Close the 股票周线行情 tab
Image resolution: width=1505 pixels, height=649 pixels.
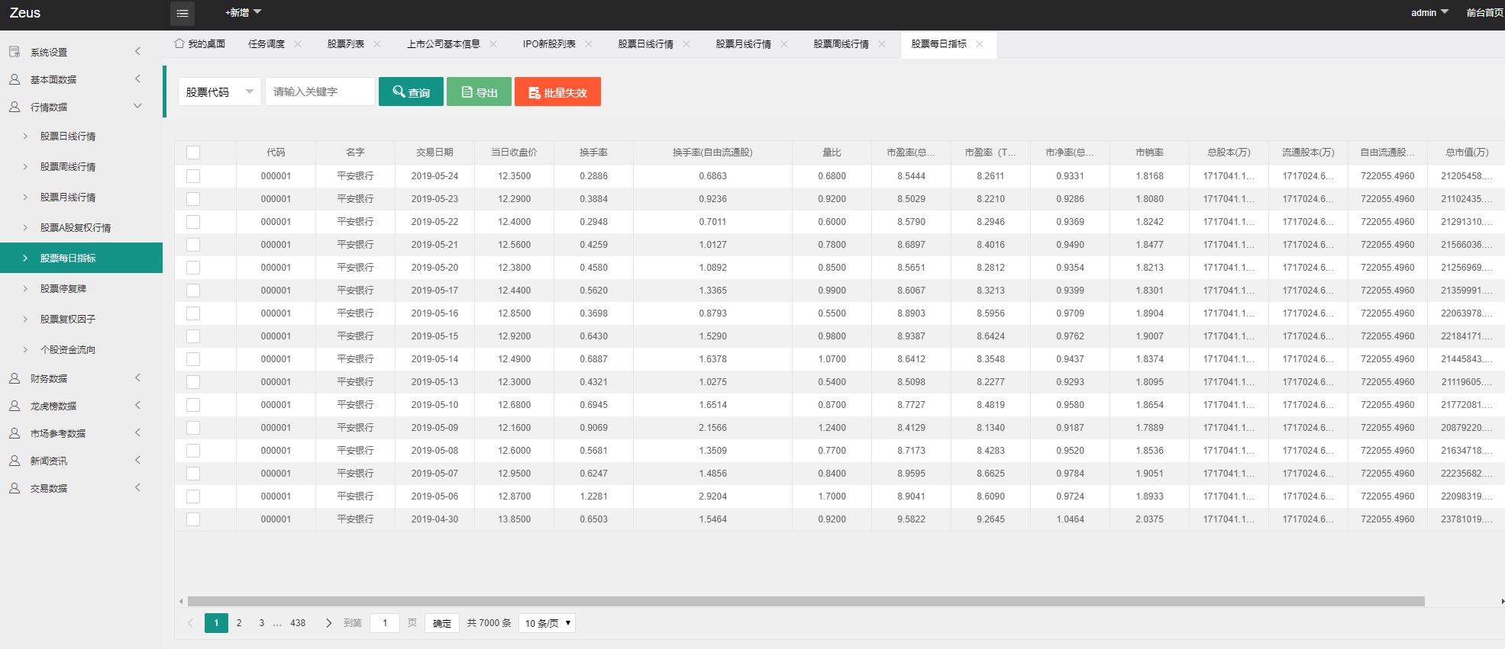[x=882, y=44]
